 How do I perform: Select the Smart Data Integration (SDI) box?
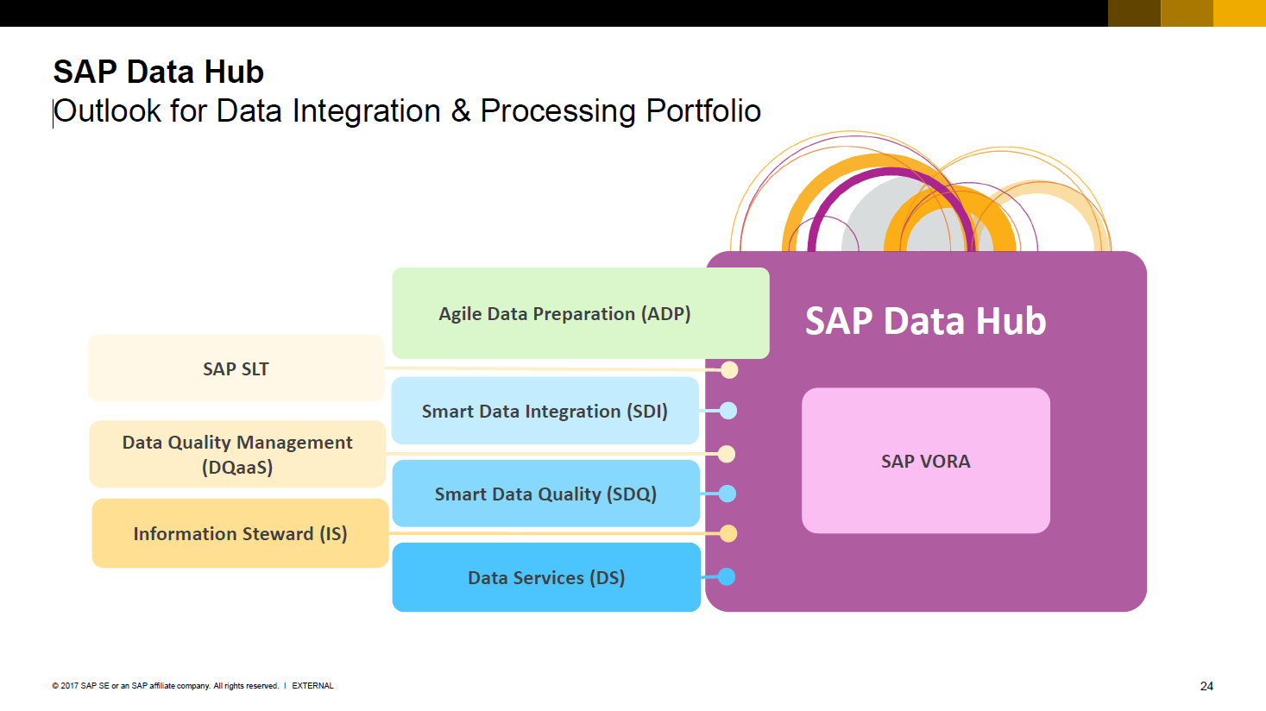pyautogui.click(x=545, y=412)
